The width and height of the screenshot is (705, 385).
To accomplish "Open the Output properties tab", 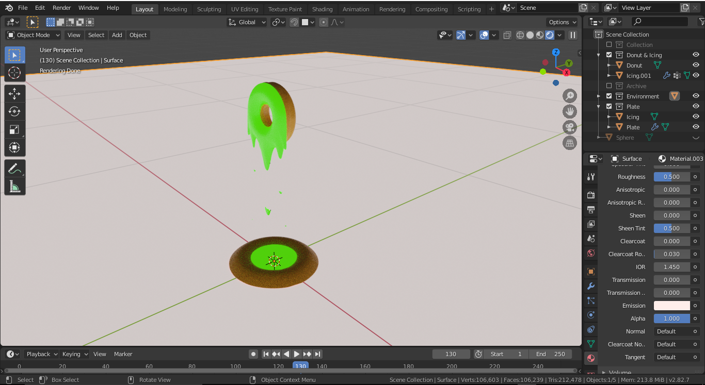I will (x=591, y=210).
